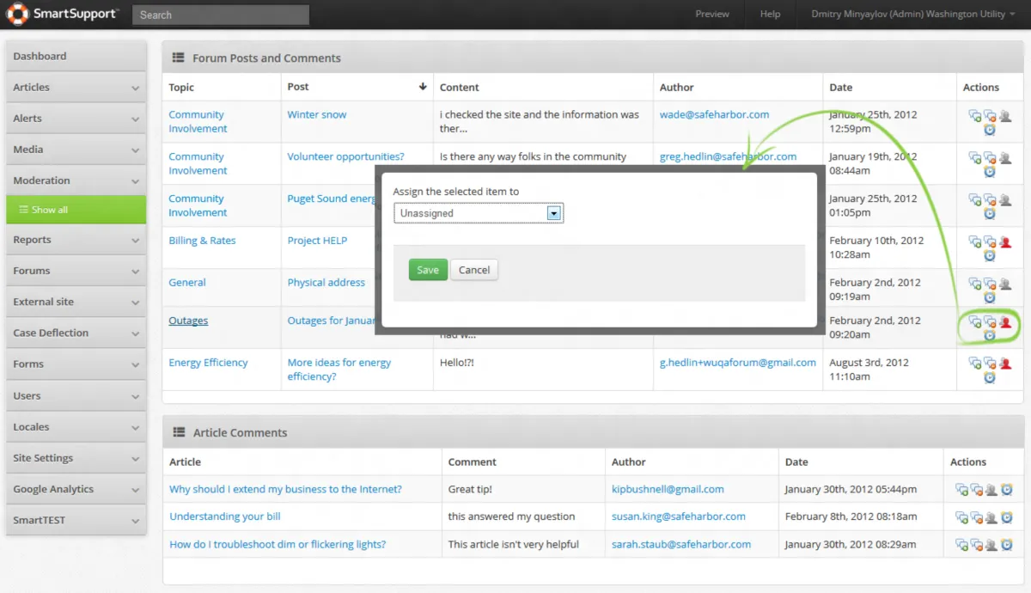Approve the Energy Efficiency row post
This screenshot has width=1031, height=593.
pyautogui.click(x=974, y=364)
